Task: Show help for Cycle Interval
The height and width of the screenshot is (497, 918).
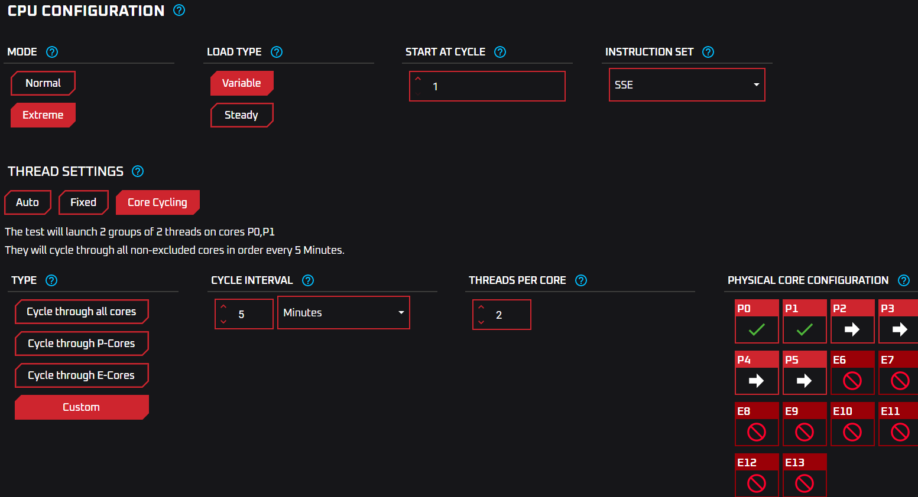Action: pyautogui.click(x=308, y=280)
